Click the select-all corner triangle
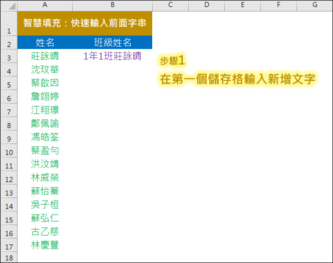This screenshot has height=263, width=333. pos(12,6)
